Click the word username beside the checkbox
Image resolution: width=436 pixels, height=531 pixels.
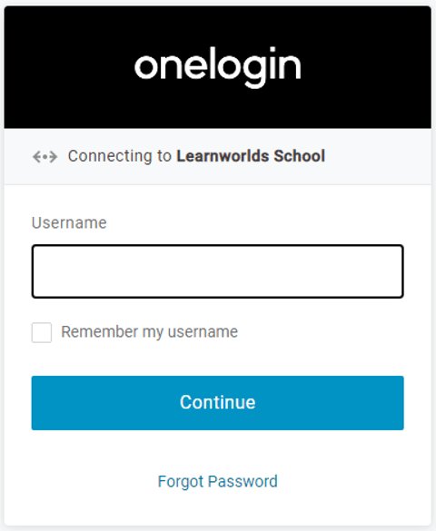[x=203, y=332]
